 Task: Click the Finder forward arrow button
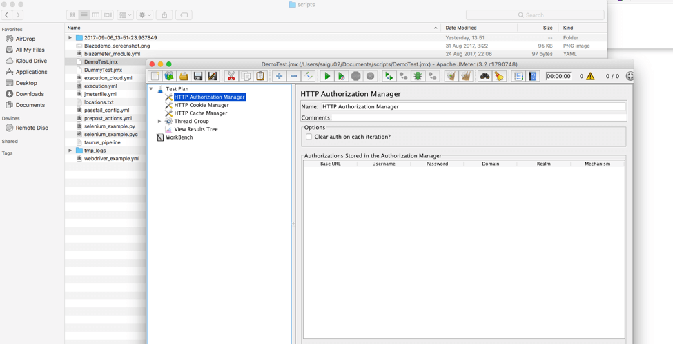(x=17, y=15)
